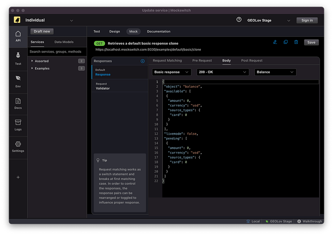Screen dimensions: 333x235
Task: Click the plus icon in left sidebar
Action: 18,177
